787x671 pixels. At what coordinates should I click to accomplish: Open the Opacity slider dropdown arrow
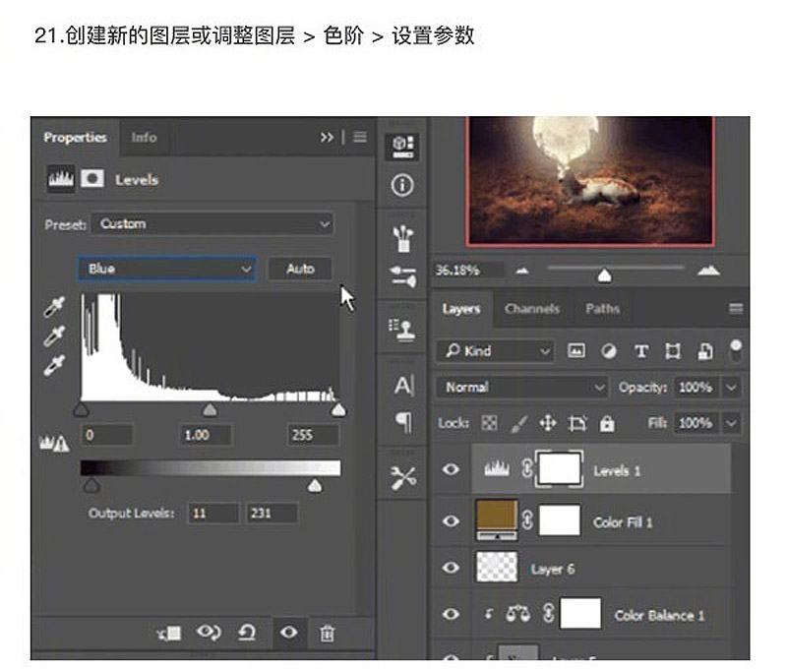coord(731,388)
